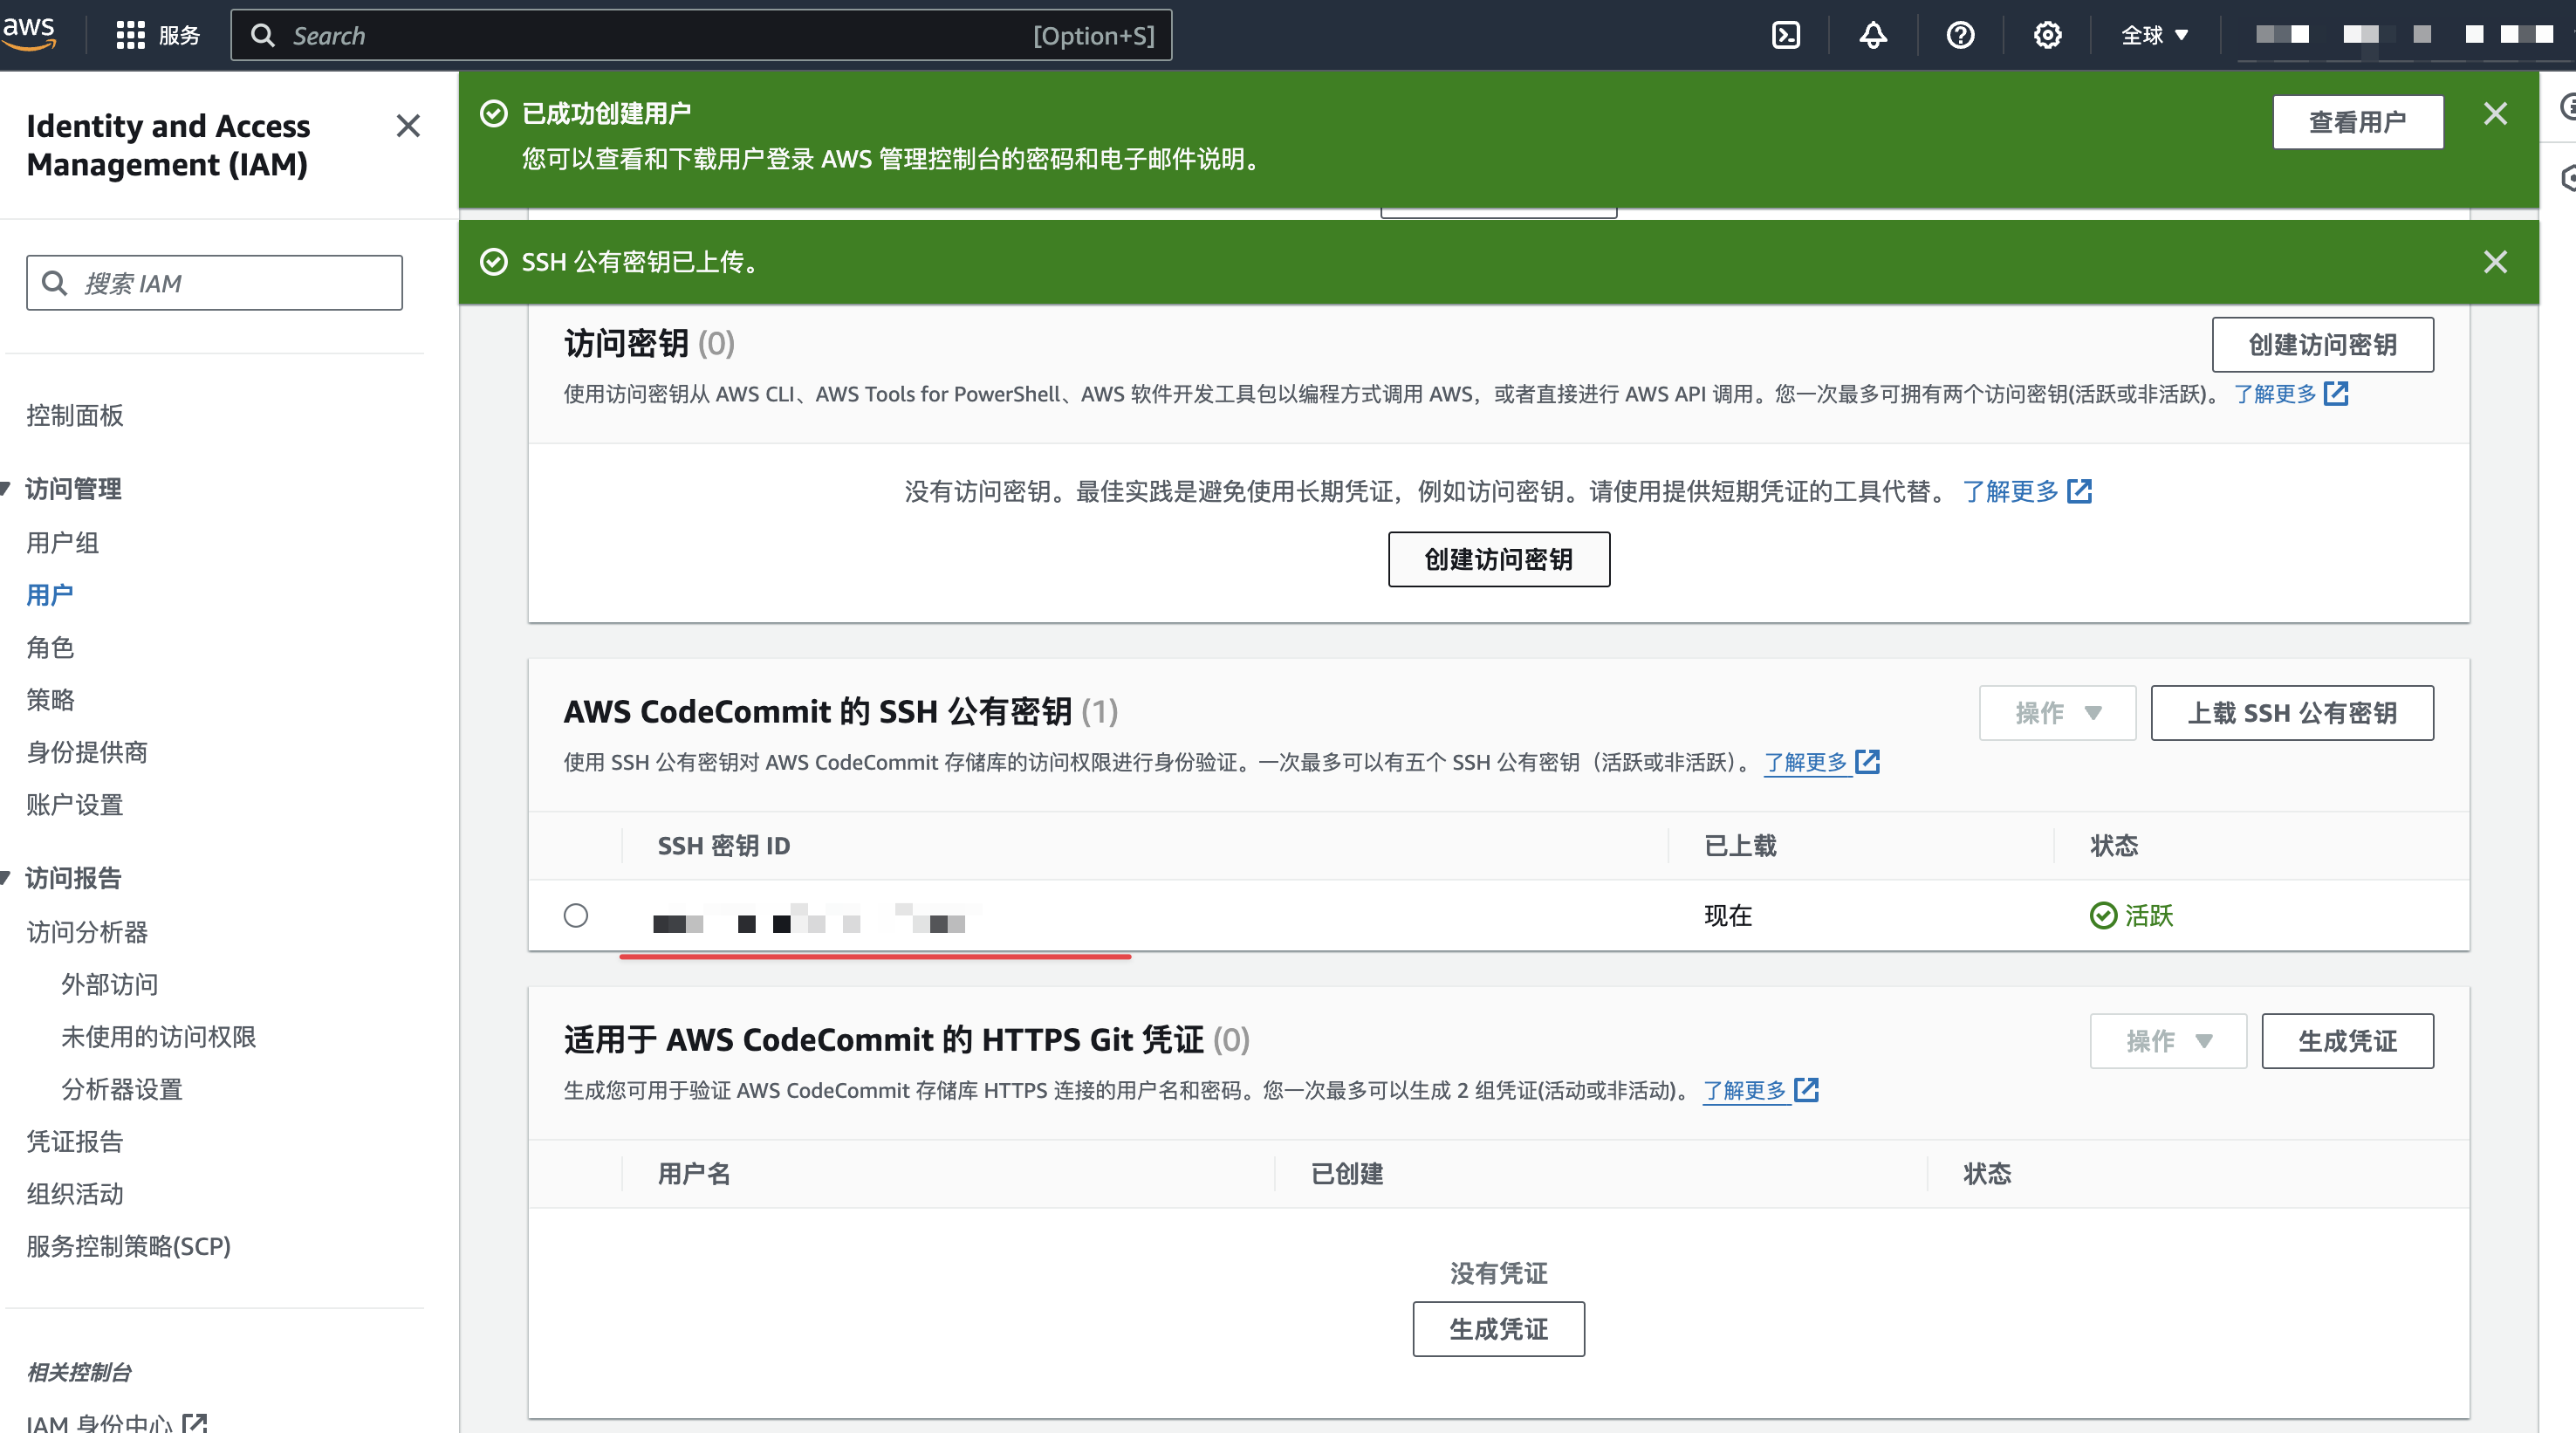Open 操作 dropdown in HTTPS Git 凭证 section
This screenshot has height=1433, width=2576.
(2168, 1041)
